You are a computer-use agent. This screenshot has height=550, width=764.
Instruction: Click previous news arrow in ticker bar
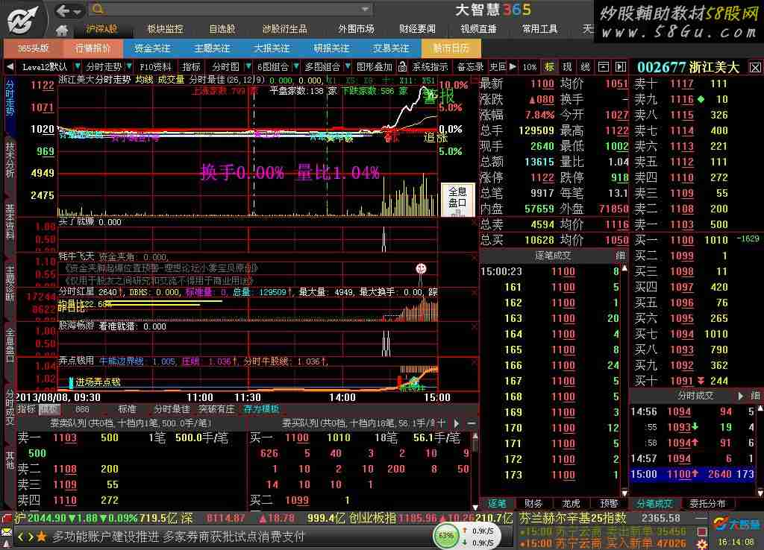coord(20,537)
